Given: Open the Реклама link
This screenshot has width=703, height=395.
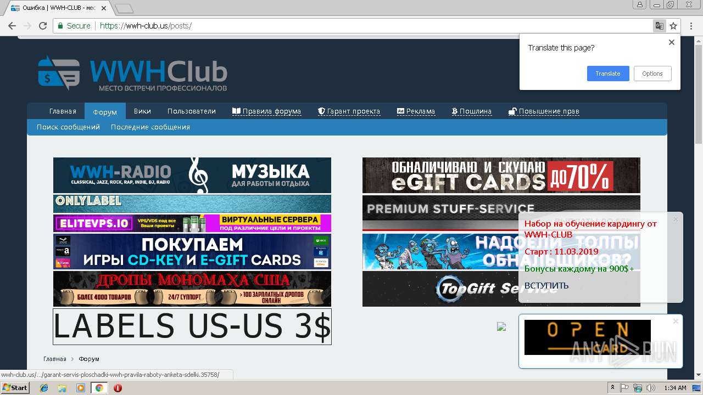Looking at the screenshot, I should (416, 111).
